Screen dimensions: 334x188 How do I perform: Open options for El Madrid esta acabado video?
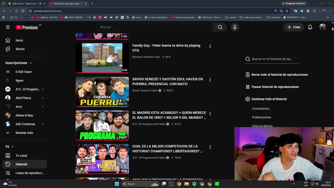[210, 114]
